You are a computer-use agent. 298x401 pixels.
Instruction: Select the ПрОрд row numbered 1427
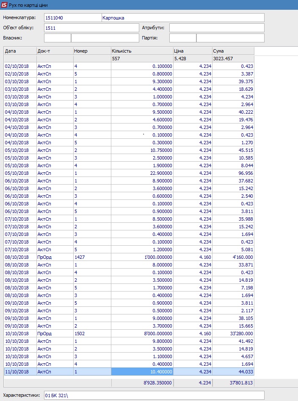point(91,257)
